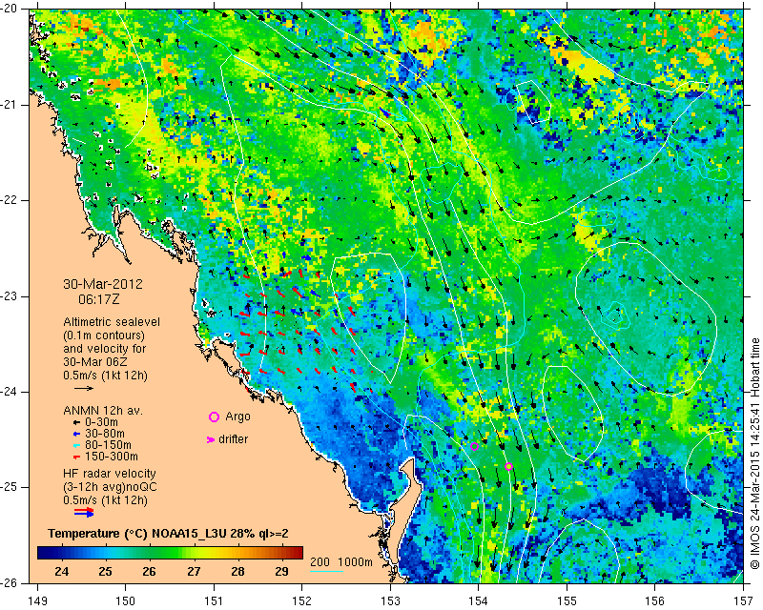Click the '30-Mar-2012' date label
This screenshot has height=610, width=763.
[x=103, y=284]
